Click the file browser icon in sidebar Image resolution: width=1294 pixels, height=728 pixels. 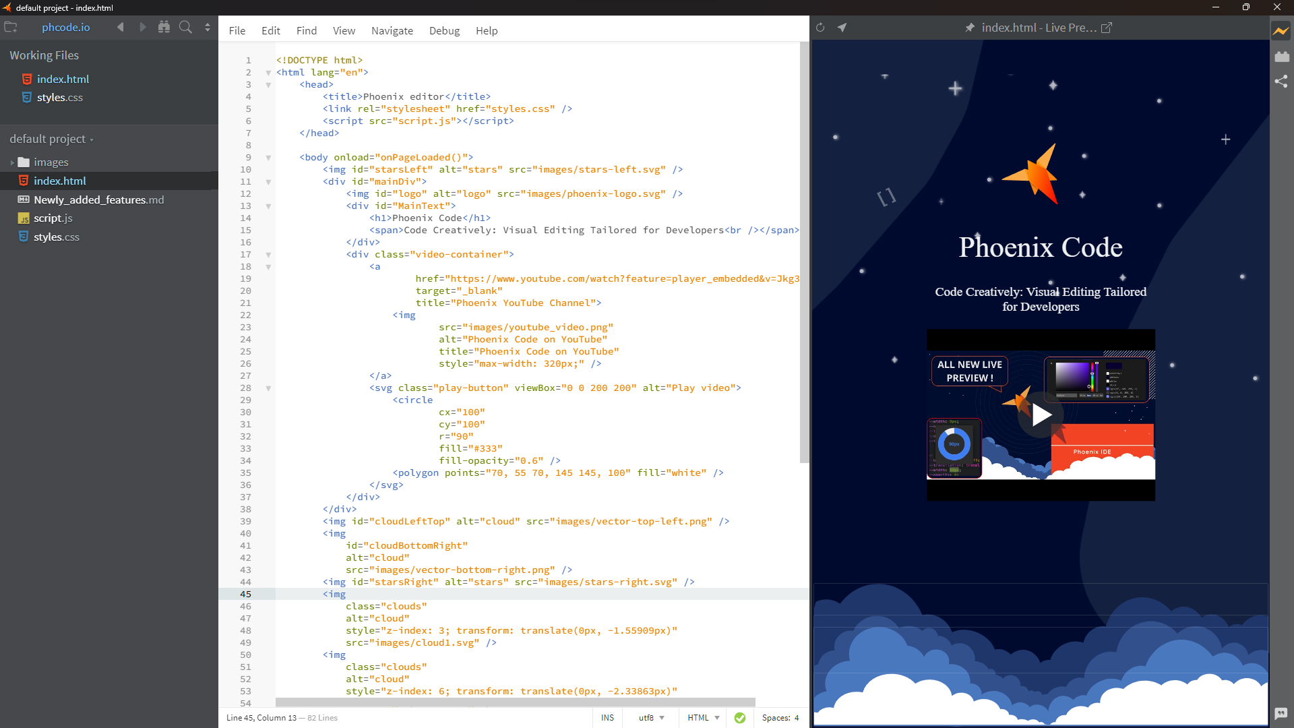(10, 28)
